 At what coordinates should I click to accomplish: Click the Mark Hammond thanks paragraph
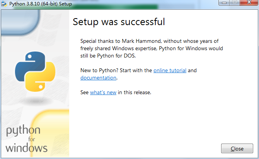152,48
